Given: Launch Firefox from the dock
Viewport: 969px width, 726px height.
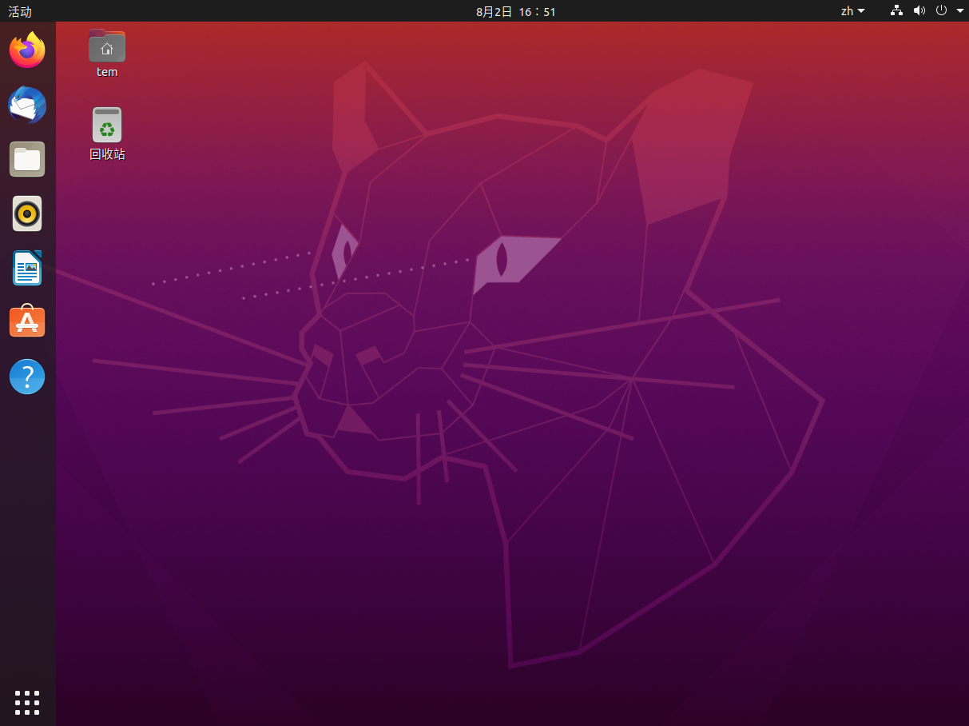Looking at the screenshot, I should click(27, 50).
